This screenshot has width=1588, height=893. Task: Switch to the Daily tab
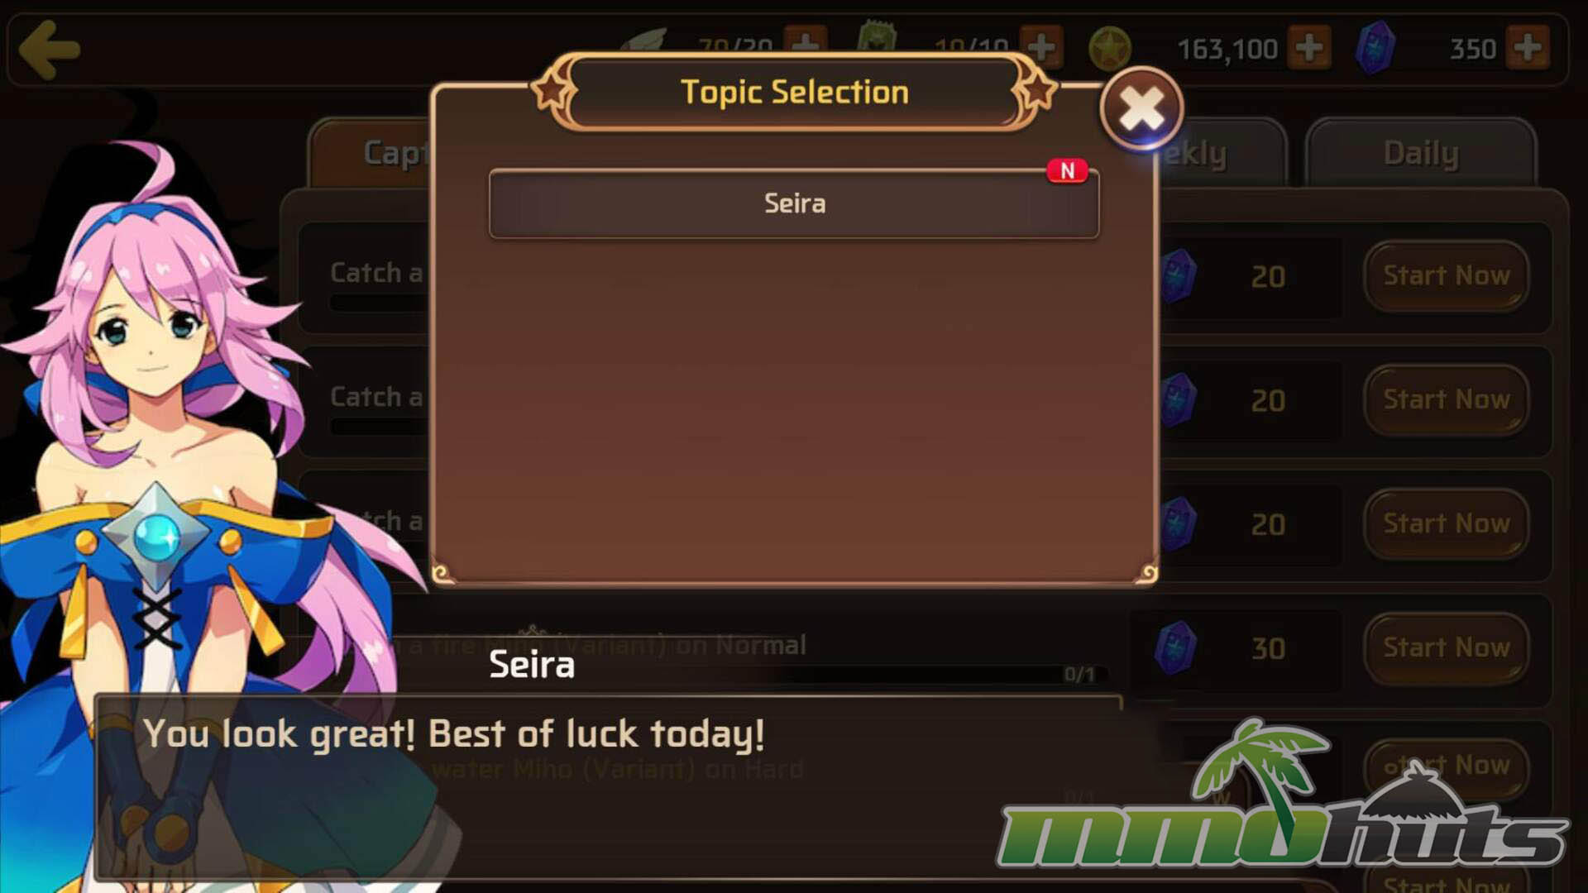[1421, 154]
